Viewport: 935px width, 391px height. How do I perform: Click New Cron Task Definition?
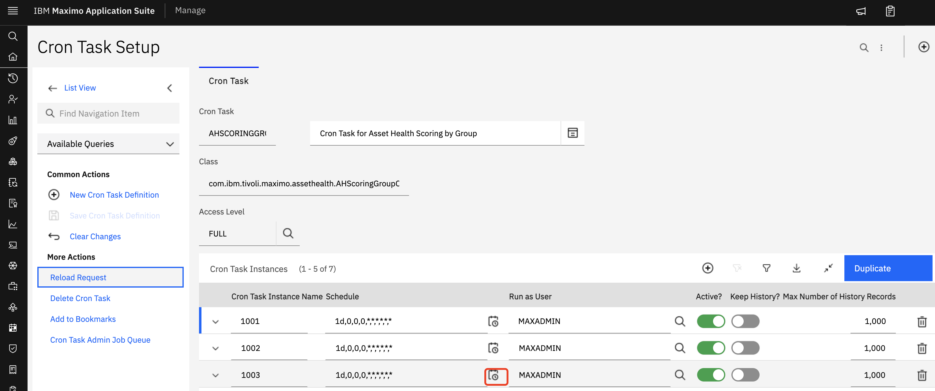(x=114, y=195)
